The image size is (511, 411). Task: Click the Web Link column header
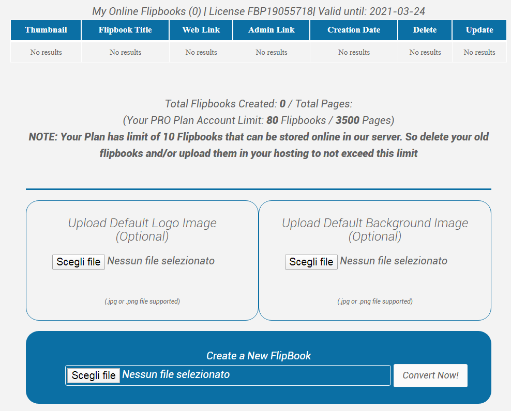point(201,30)
